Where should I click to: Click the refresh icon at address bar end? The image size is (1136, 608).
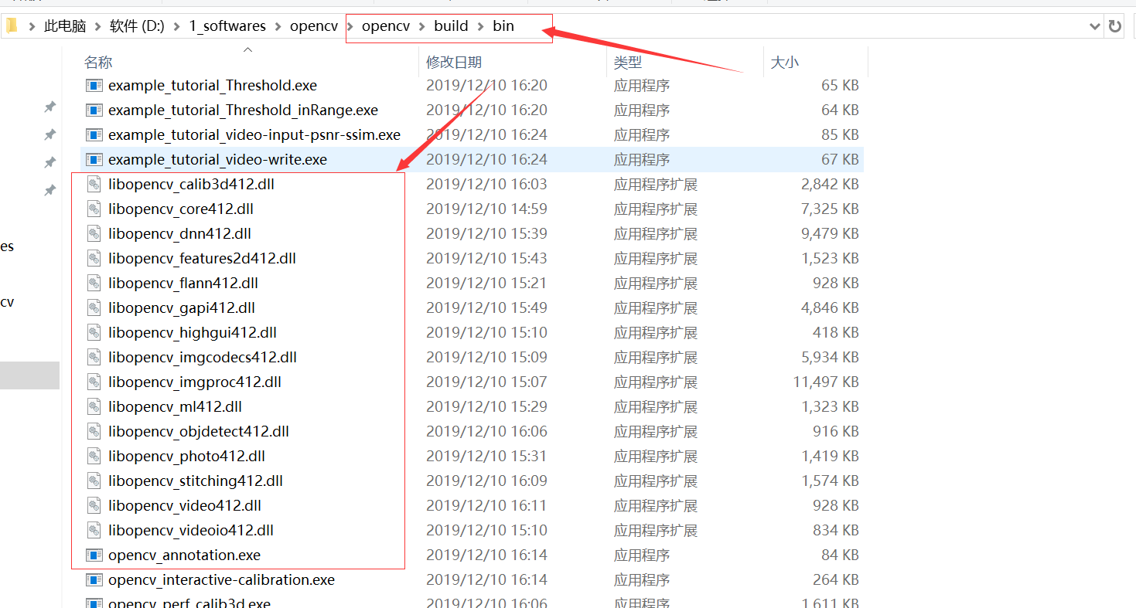pyautogui.click(x=1114, y=25)
